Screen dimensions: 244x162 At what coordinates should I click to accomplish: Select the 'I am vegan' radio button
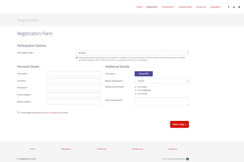pyautogui.click(x=135, y=87)
